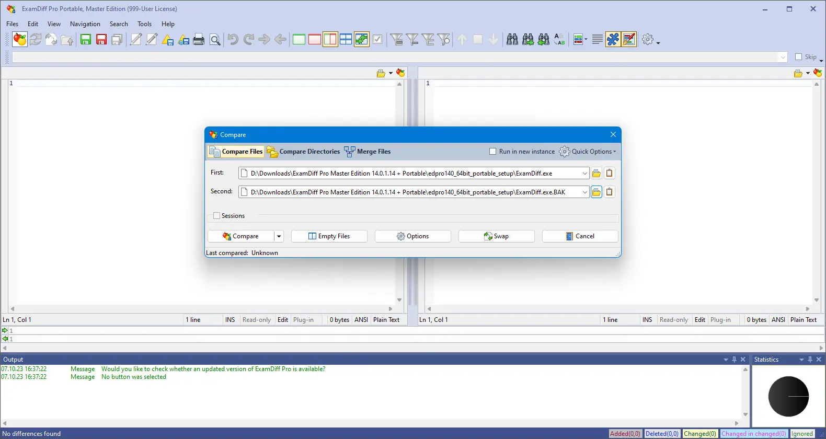Image resolution: width=826 pixels, height=439 pixels.
Task: Click the first funnel filter icon
Action: (x=397, y=39)
